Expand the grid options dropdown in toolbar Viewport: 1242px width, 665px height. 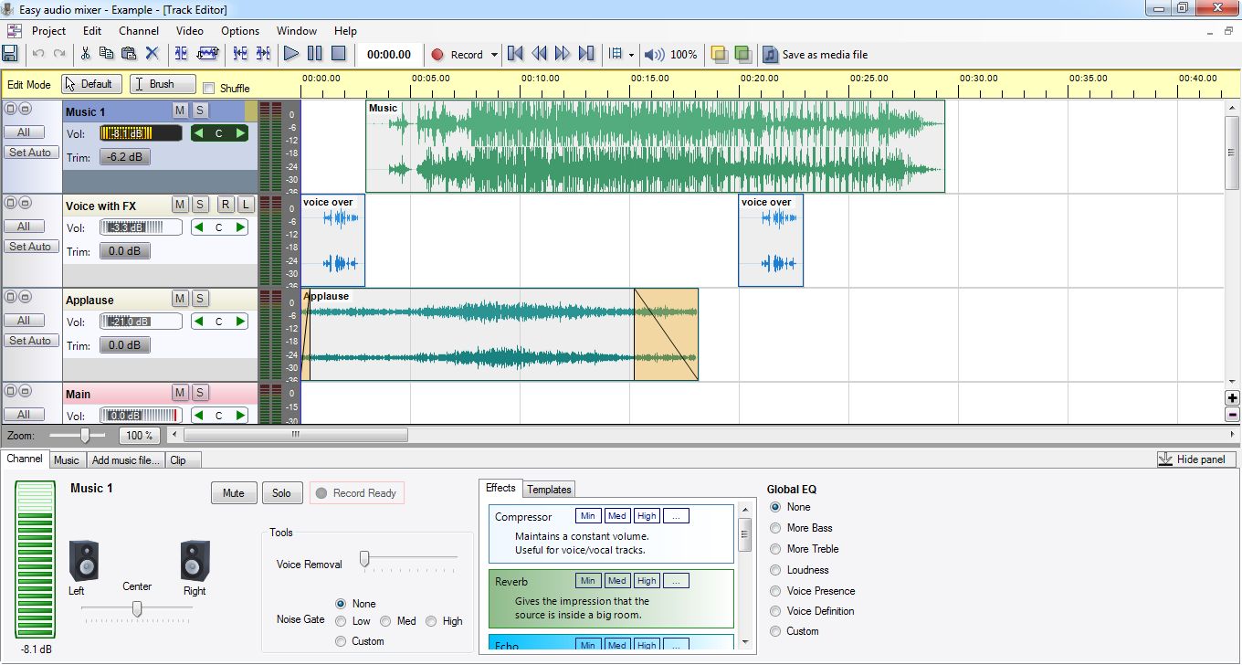pos(630,55)
